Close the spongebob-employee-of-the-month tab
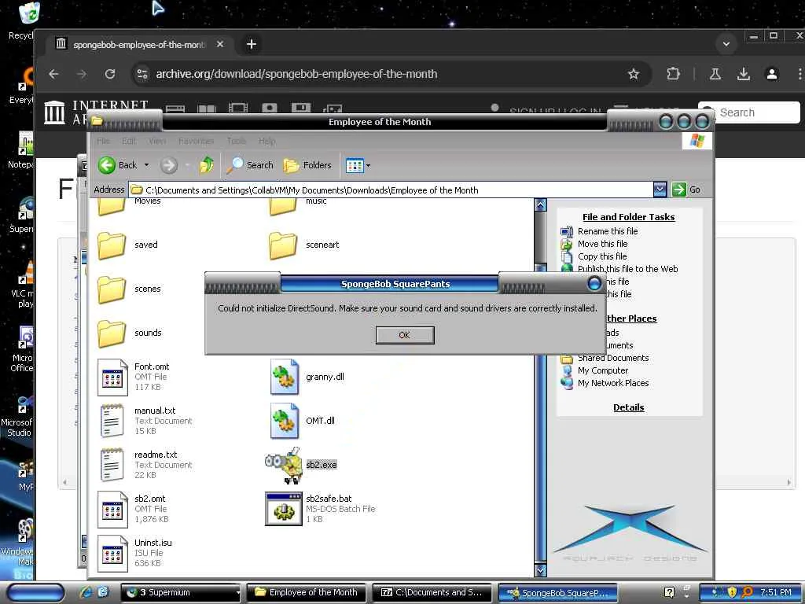The width and height of the screenshot is (805, 604). pos(220,44)
